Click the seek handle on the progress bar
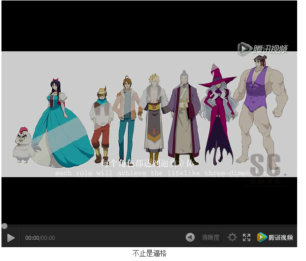The width and height of the screenshot is (306, 261). 4,226
